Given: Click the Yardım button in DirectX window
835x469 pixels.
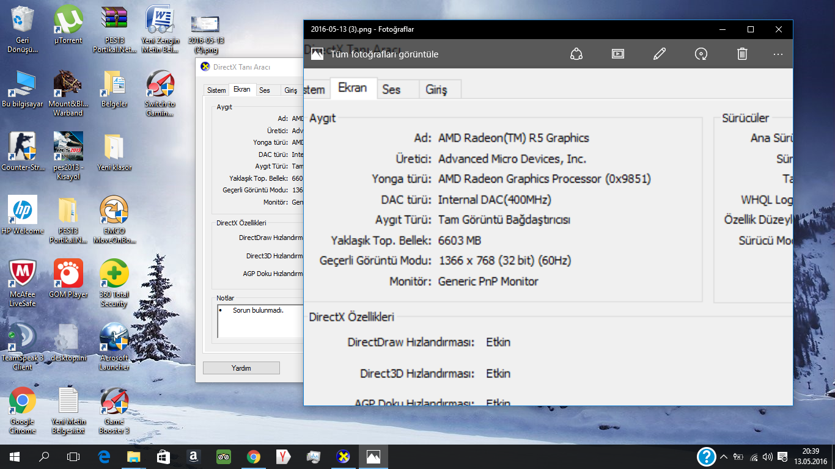Looking at the screenshot, I should 241,368.
